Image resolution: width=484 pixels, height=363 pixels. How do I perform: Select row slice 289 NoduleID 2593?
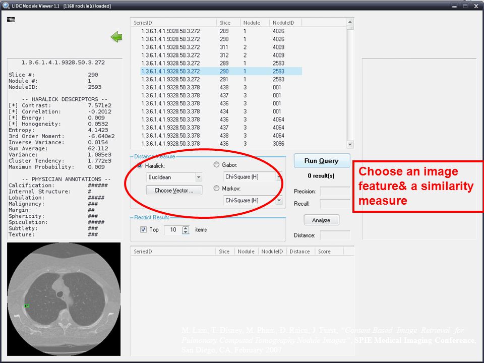pyautogui.click(x=221, y=64)
